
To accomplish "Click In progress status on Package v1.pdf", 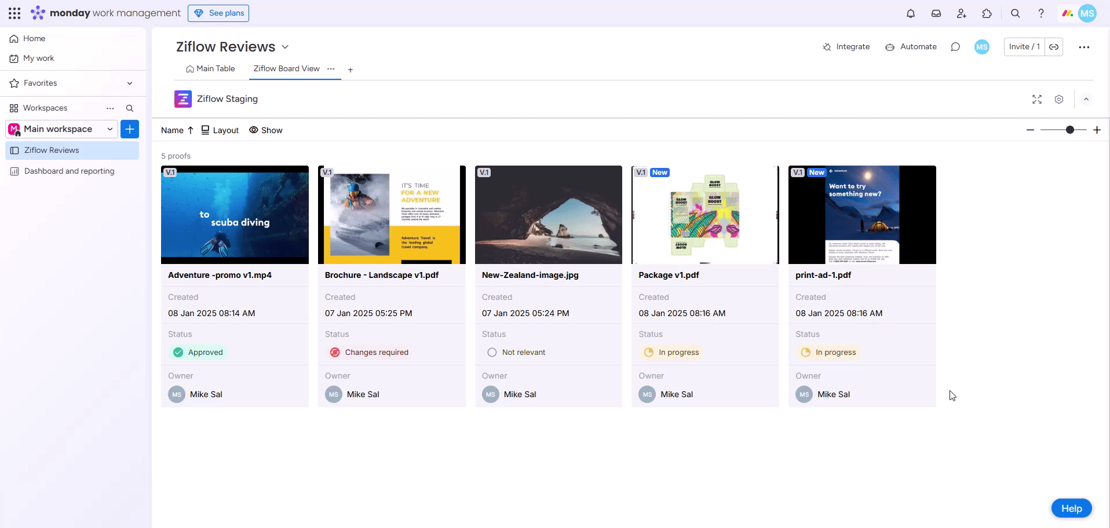I will tap(671, 352).
